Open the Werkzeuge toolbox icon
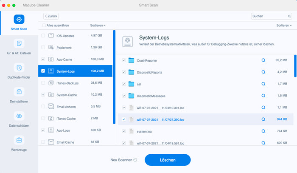297x173 pixels. (19, 140)
